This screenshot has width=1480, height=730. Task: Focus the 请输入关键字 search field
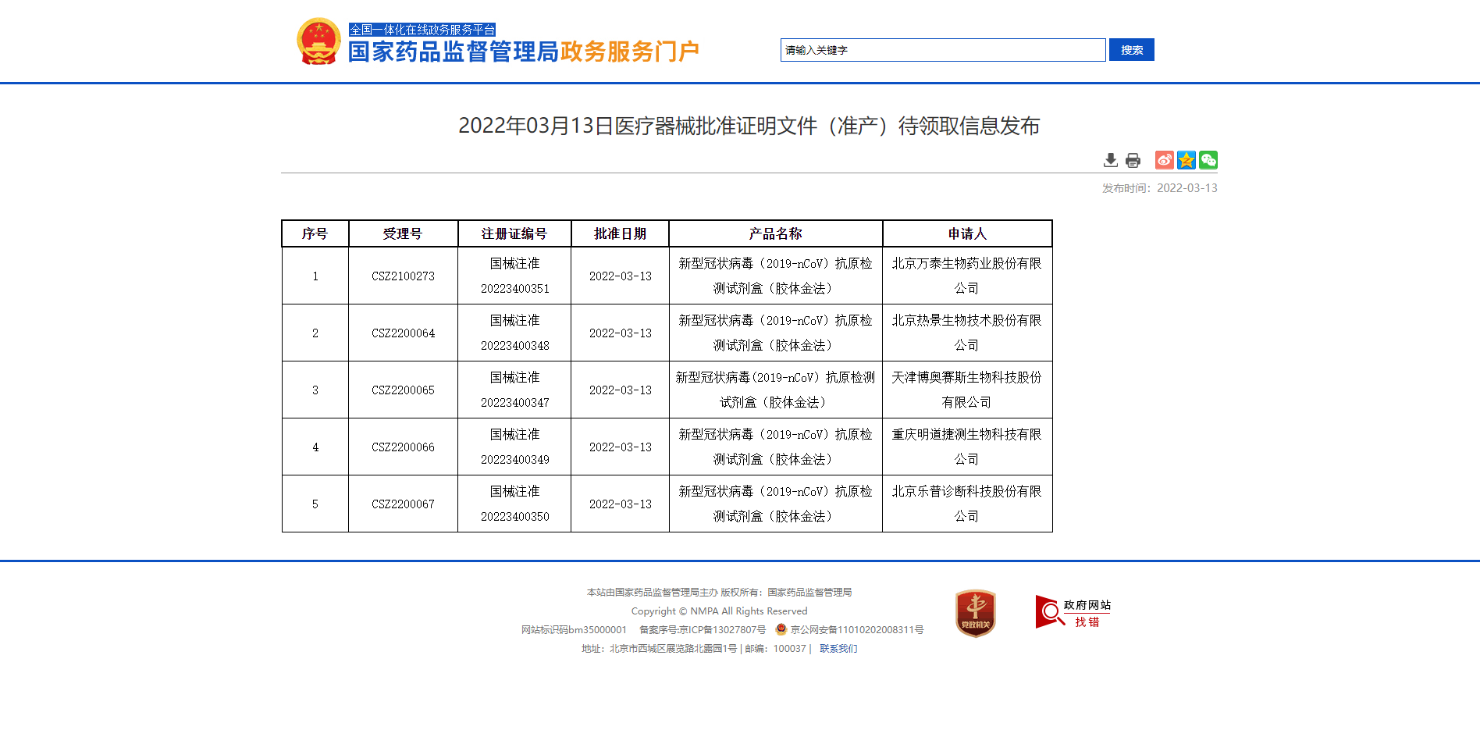[942, 50]
